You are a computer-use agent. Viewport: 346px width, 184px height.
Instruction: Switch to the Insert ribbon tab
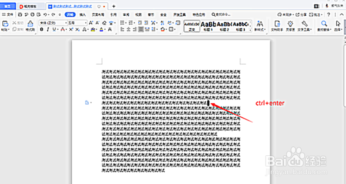tap(82, 14)
